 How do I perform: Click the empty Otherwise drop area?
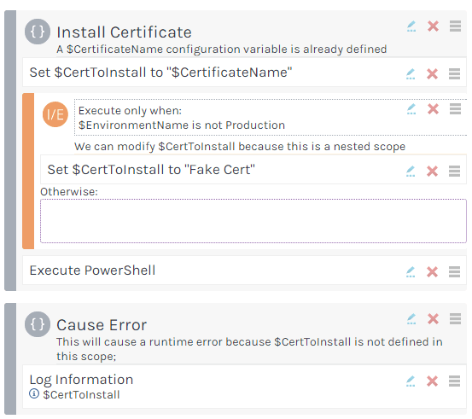pos(253,221)
